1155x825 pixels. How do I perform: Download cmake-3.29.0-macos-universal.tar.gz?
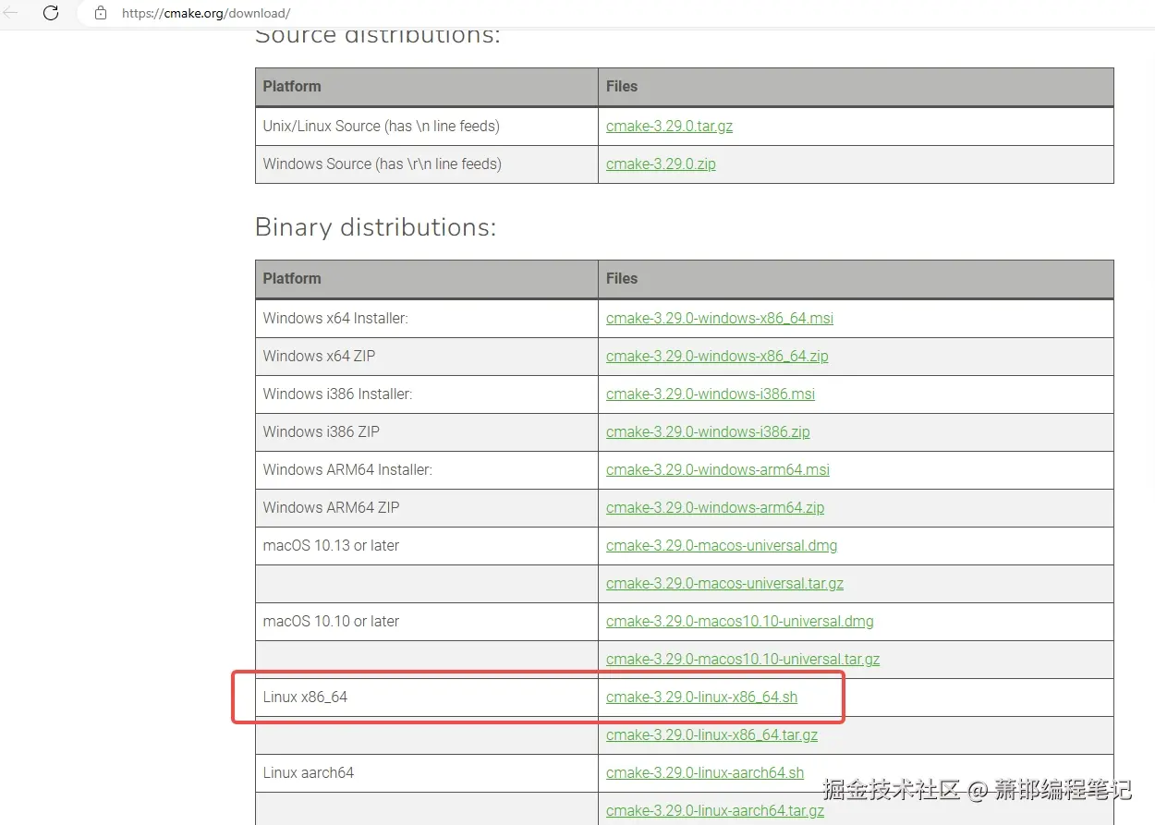coord(724,583)
